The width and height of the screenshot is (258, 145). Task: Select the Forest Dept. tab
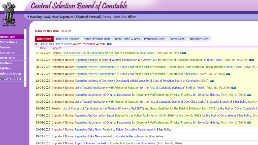pos(177,39)
